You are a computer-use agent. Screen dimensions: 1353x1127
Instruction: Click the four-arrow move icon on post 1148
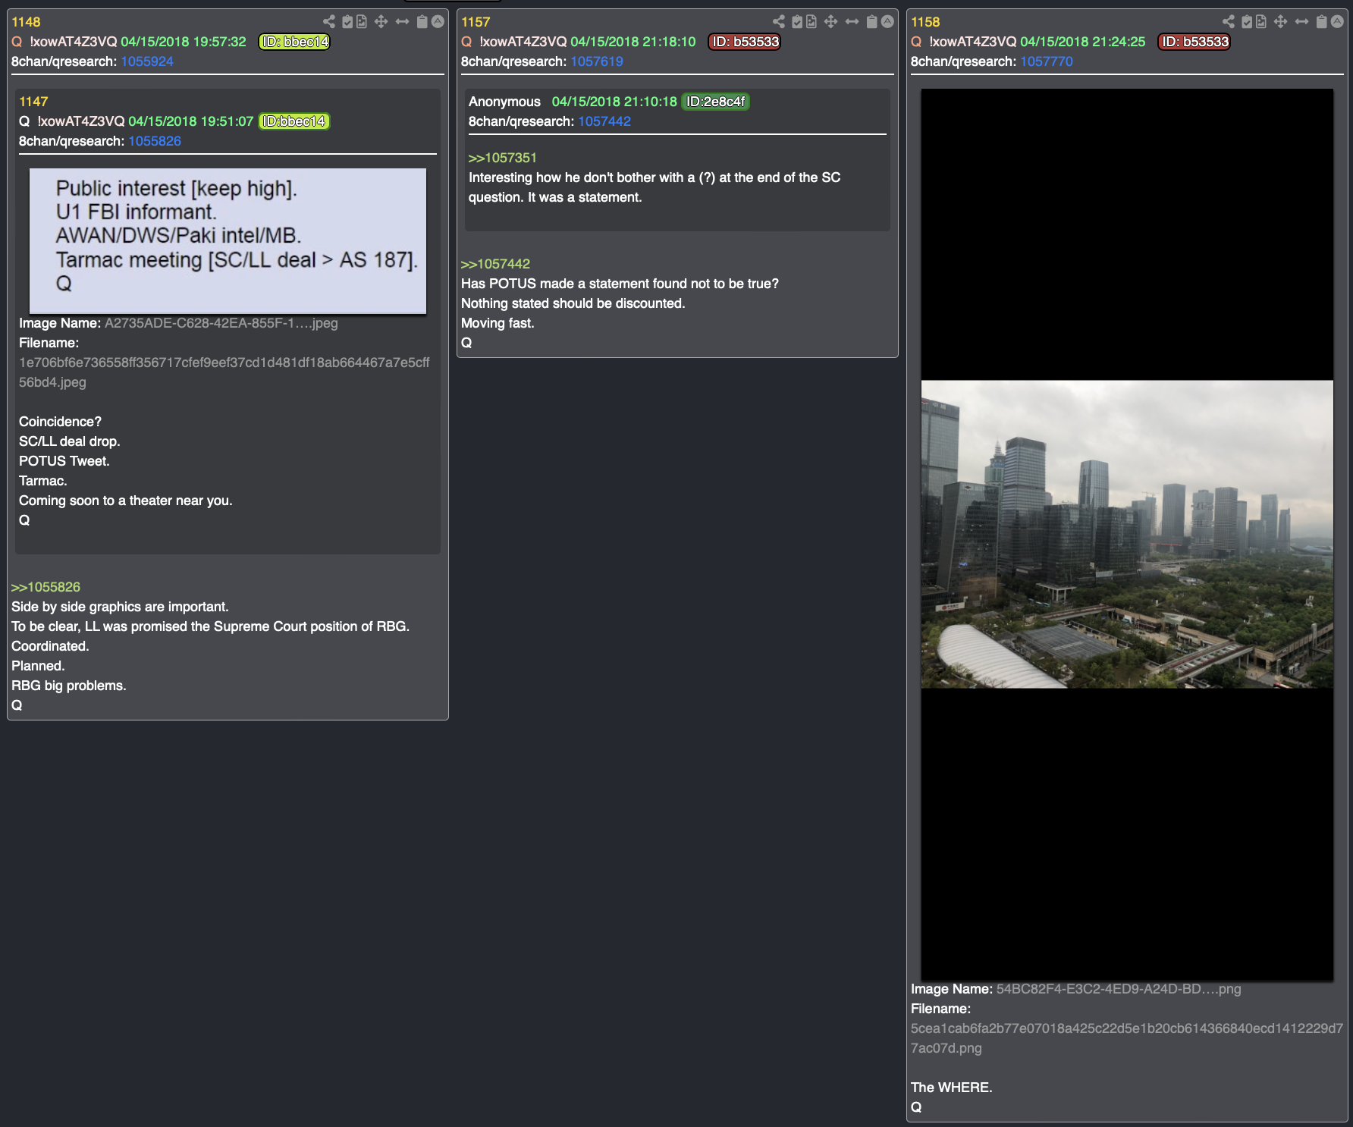coord(381,22)
